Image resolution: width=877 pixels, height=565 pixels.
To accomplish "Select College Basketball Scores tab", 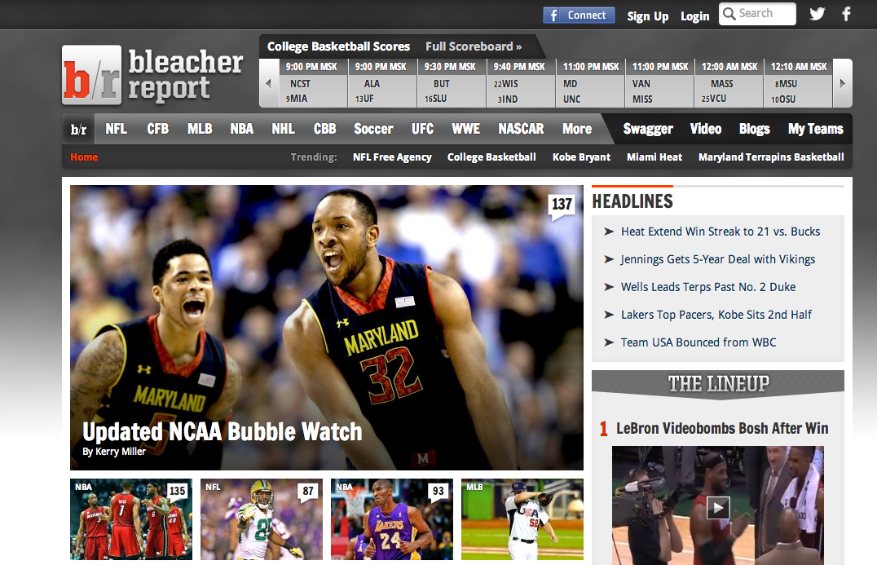I will (338, 46).
